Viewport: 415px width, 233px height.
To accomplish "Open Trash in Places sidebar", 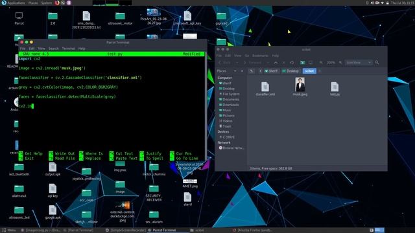I will 225,126.
